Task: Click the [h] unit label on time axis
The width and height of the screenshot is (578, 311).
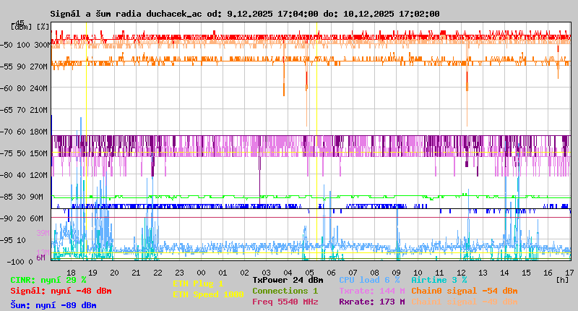Action: 563,279
